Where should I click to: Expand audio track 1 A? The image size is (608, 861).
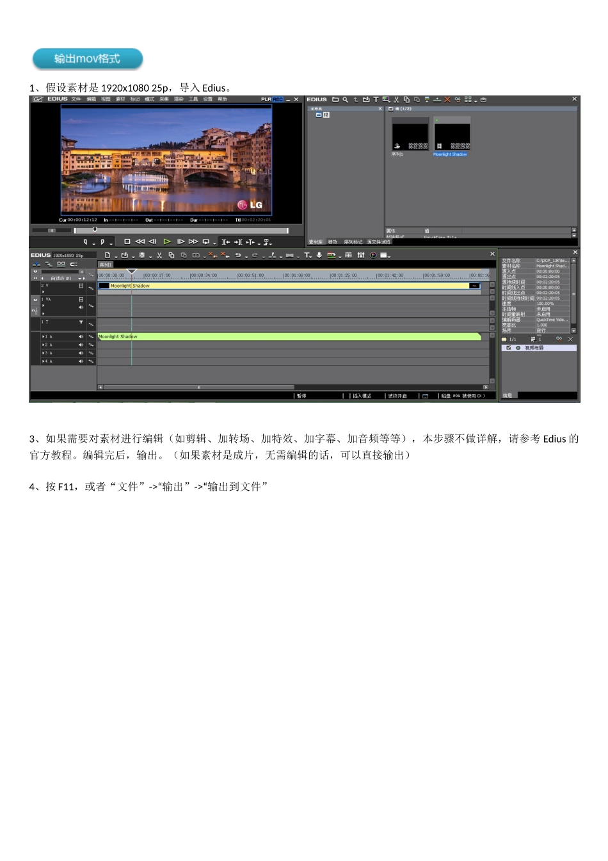pos(43,336)
